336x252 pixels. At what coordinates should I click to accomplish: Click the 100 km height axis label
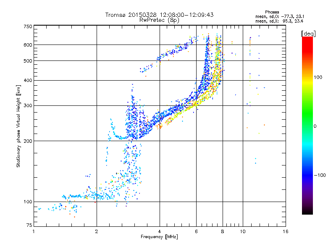point(28,202)
